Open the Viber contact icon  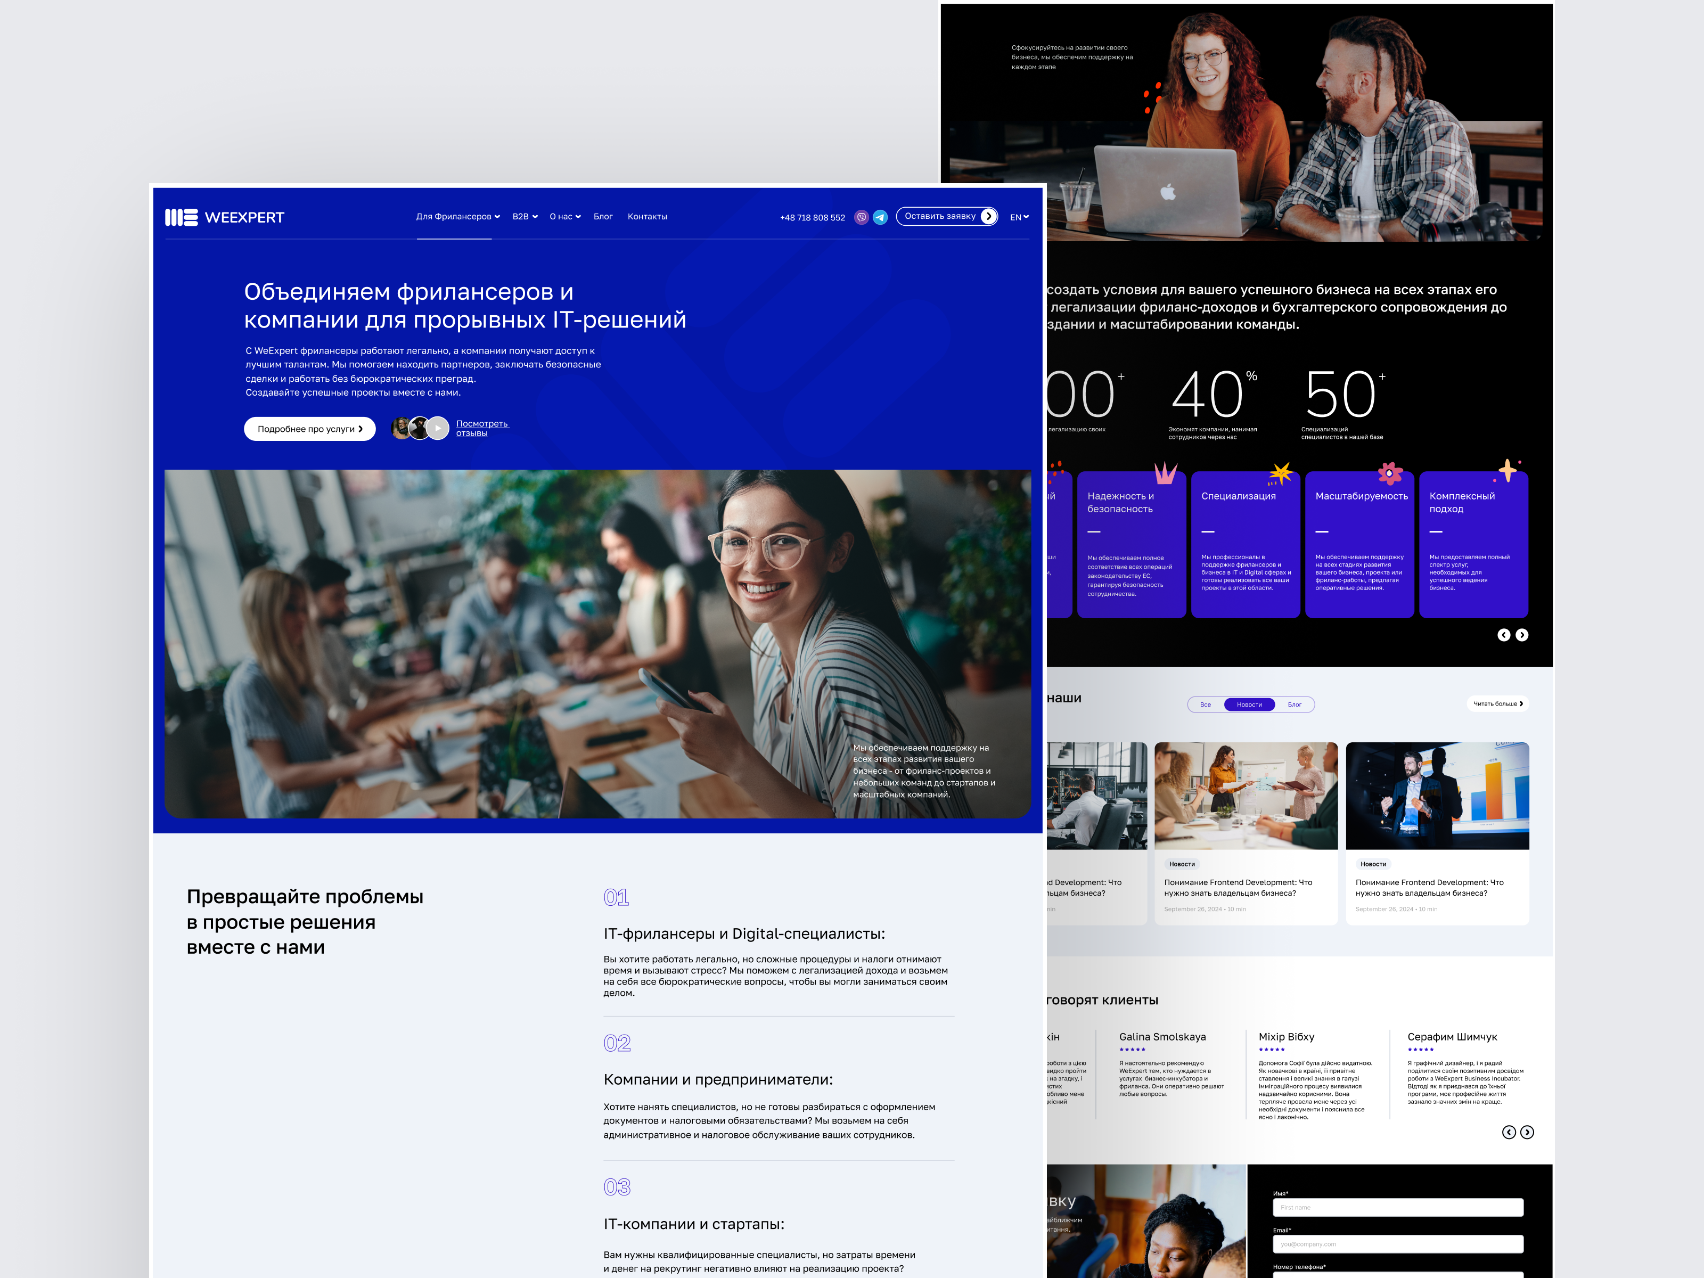coord(861,217)
